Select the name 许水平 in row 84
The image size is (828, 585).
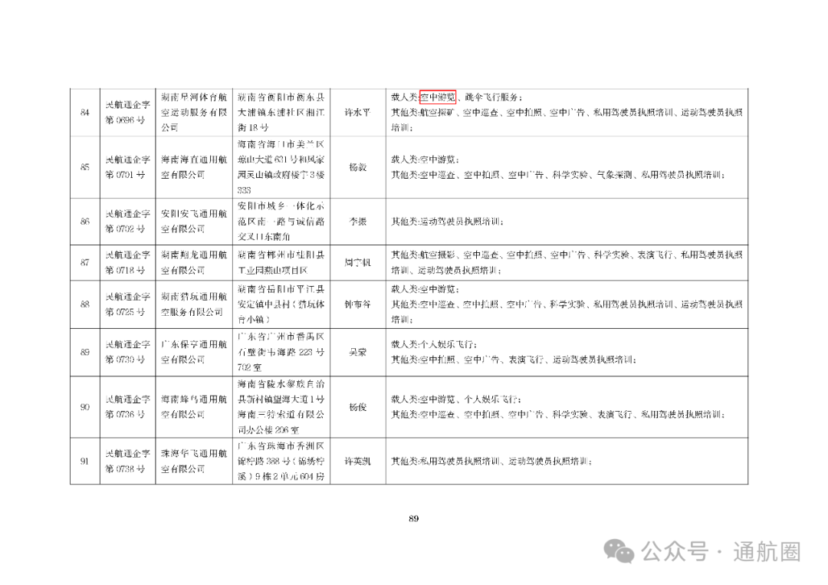click(x=356, y=113)
